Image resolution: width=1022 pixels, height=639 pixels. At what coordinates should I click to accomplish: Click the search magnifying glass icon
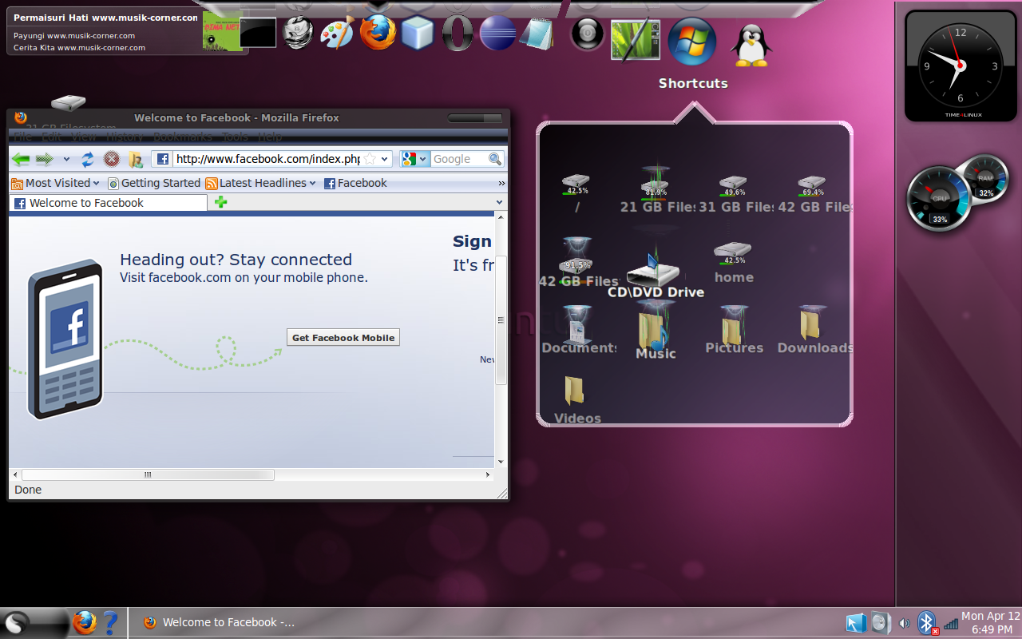point(495,159)
